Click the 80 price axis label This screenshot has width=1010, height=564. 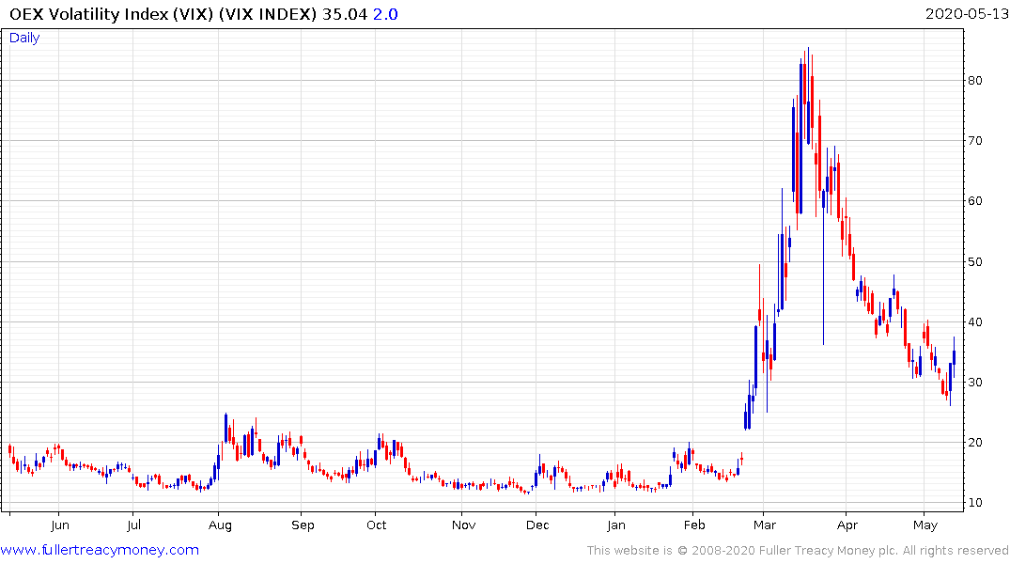(x=975, y=81)
